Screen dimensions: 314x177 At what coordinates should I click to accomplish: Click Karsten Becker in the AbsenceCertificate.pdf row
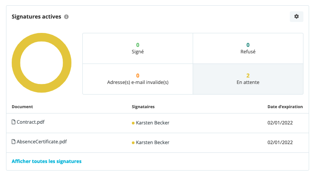(153, 142)
